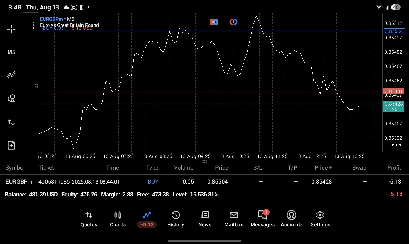Image resolution: width=409 pixels, height=244 pixels.
Task: Tap the circular clock icon on chart
Action: pyautogui.click(x=233, y=22)
